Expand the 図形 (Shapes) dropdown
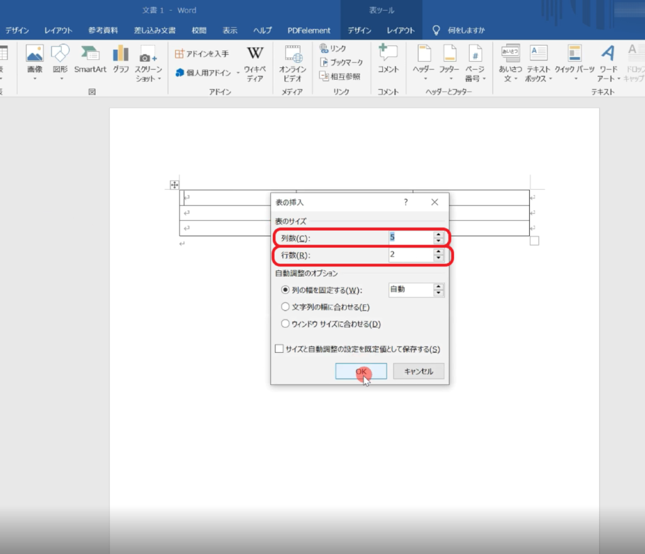645x554 pixels. [61, 79]
